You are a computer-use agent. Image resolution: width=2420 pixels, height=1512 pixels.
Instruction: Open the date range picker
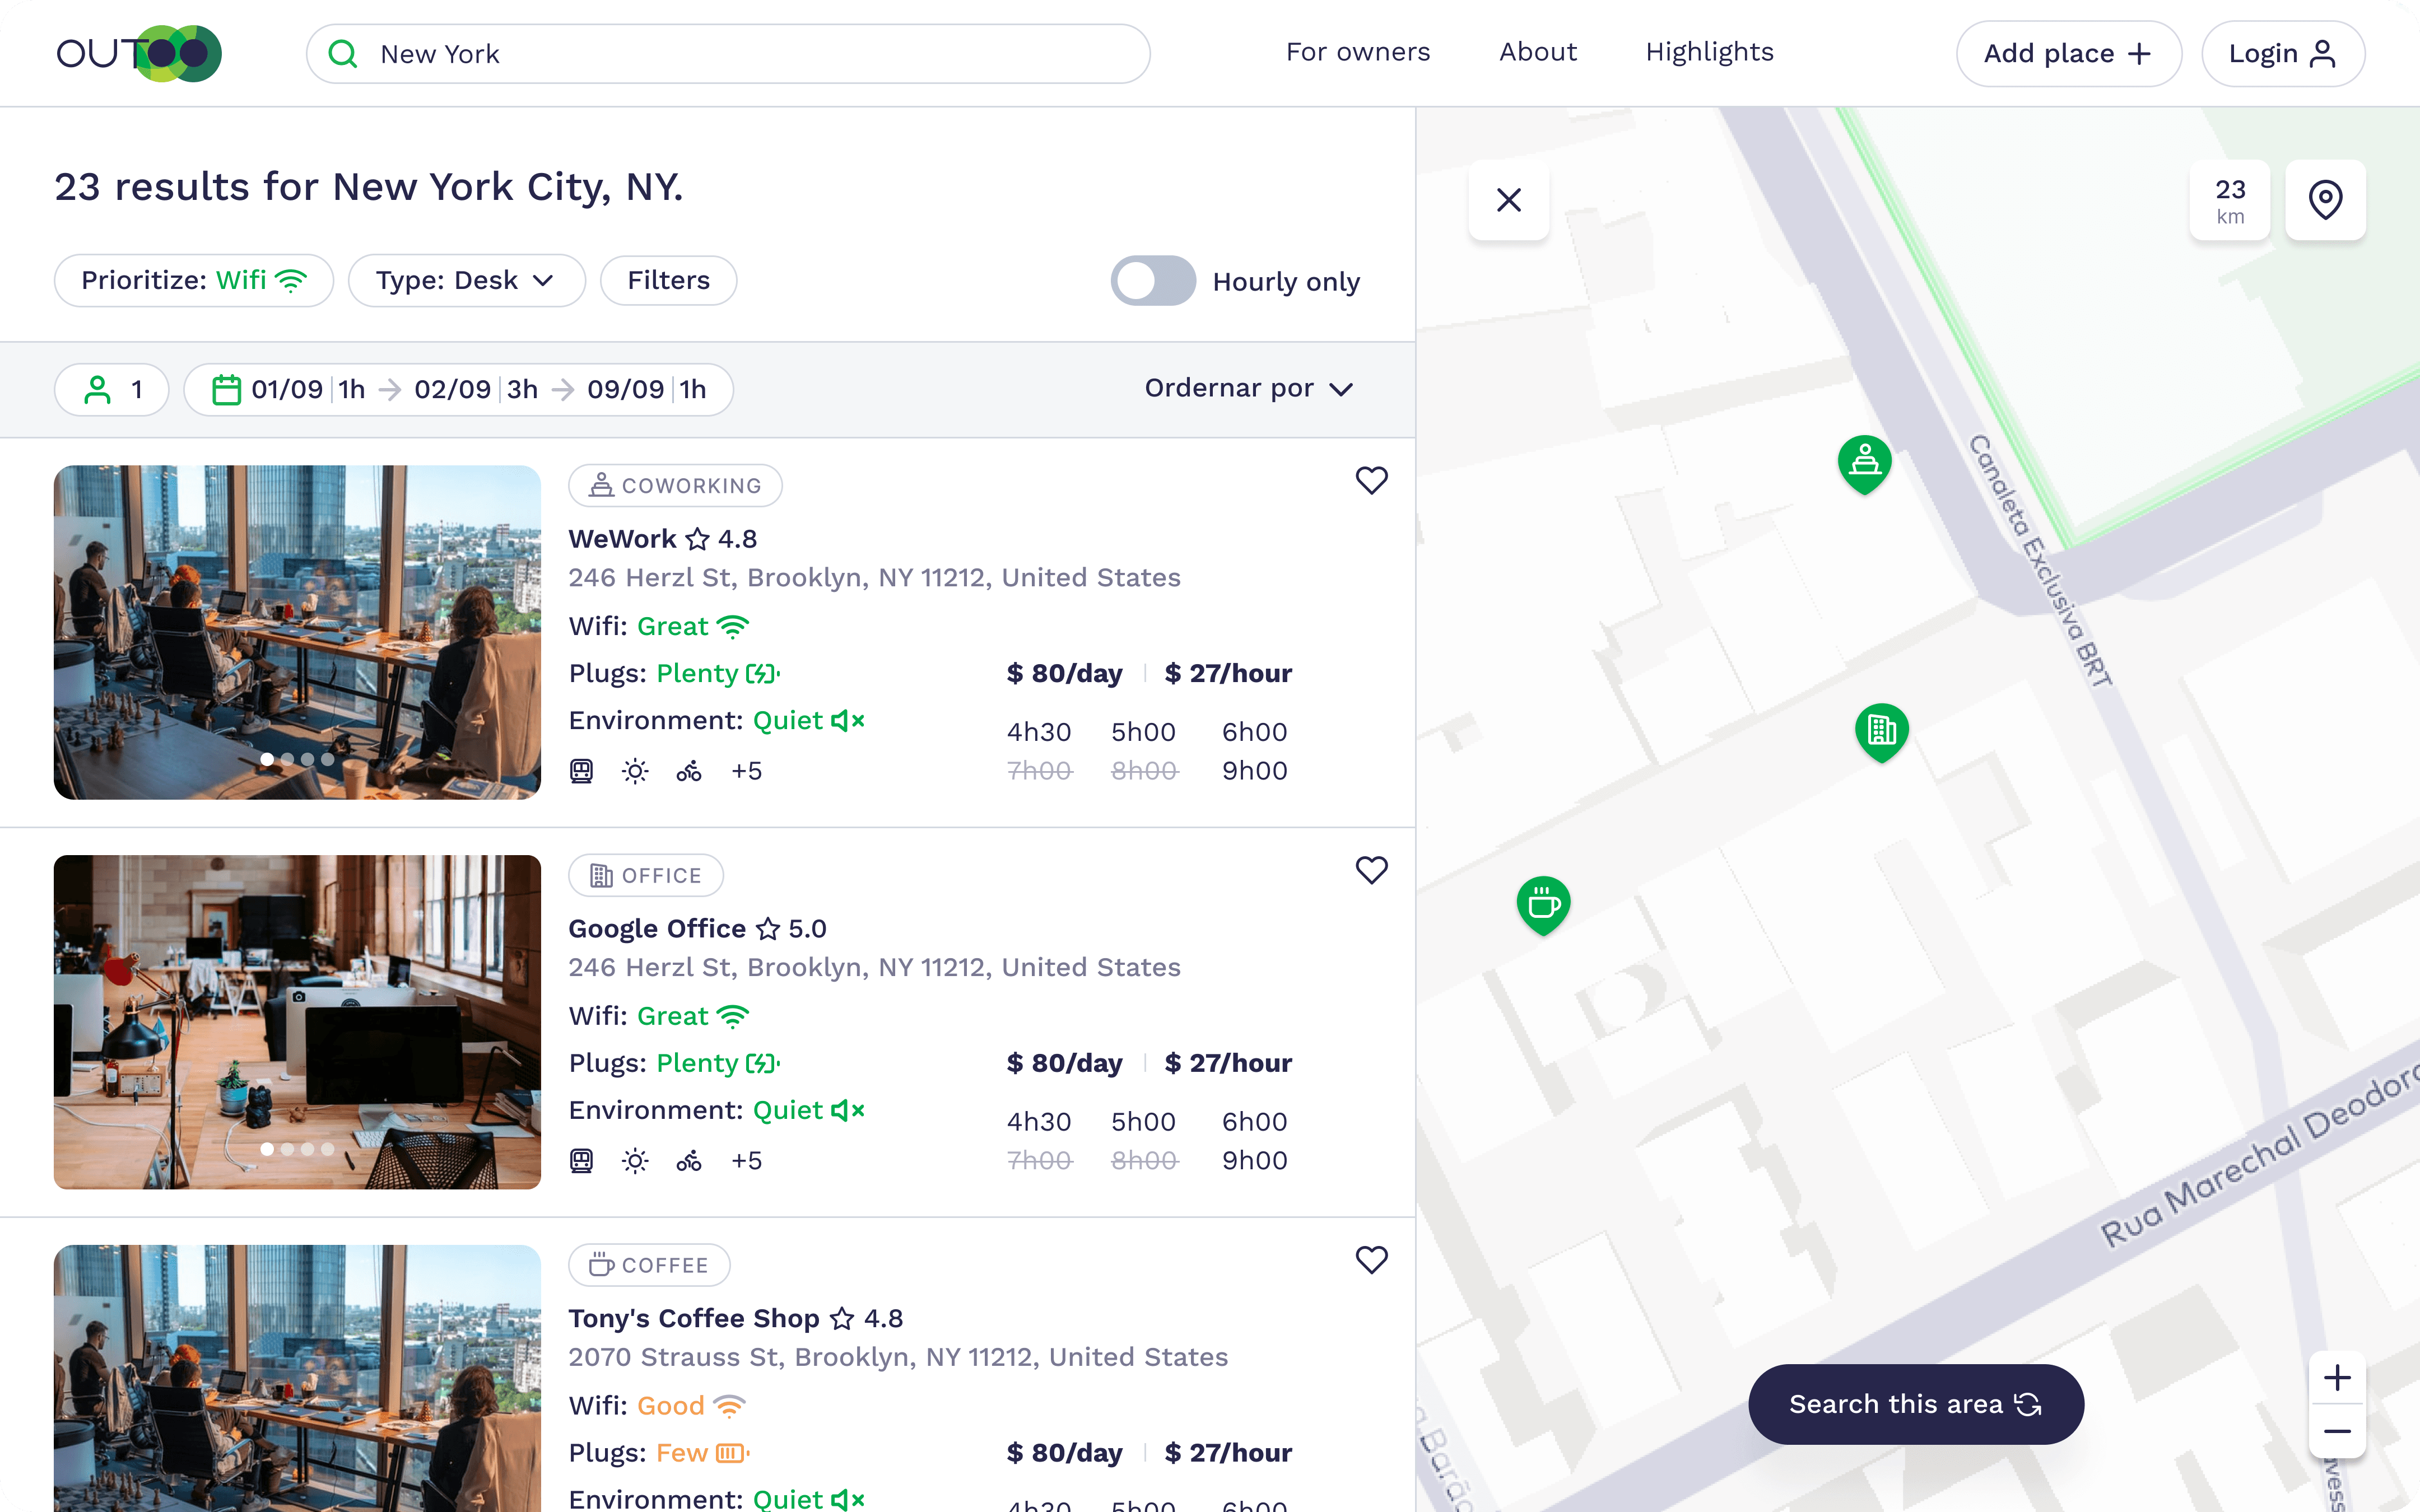coord(458,389)
